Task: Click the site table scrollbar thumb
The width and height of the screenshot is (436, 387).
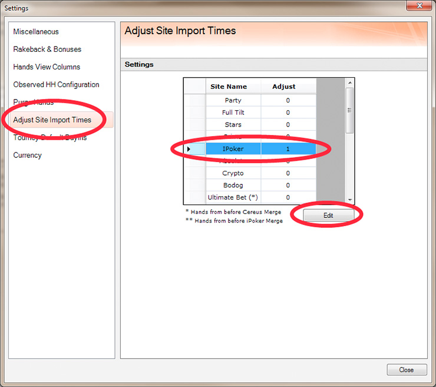Action: (350, 110)
